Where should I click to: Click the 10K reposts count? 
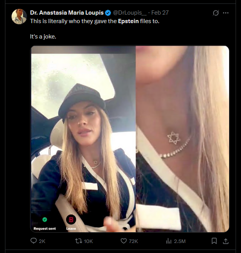click(x=88, y=241)
